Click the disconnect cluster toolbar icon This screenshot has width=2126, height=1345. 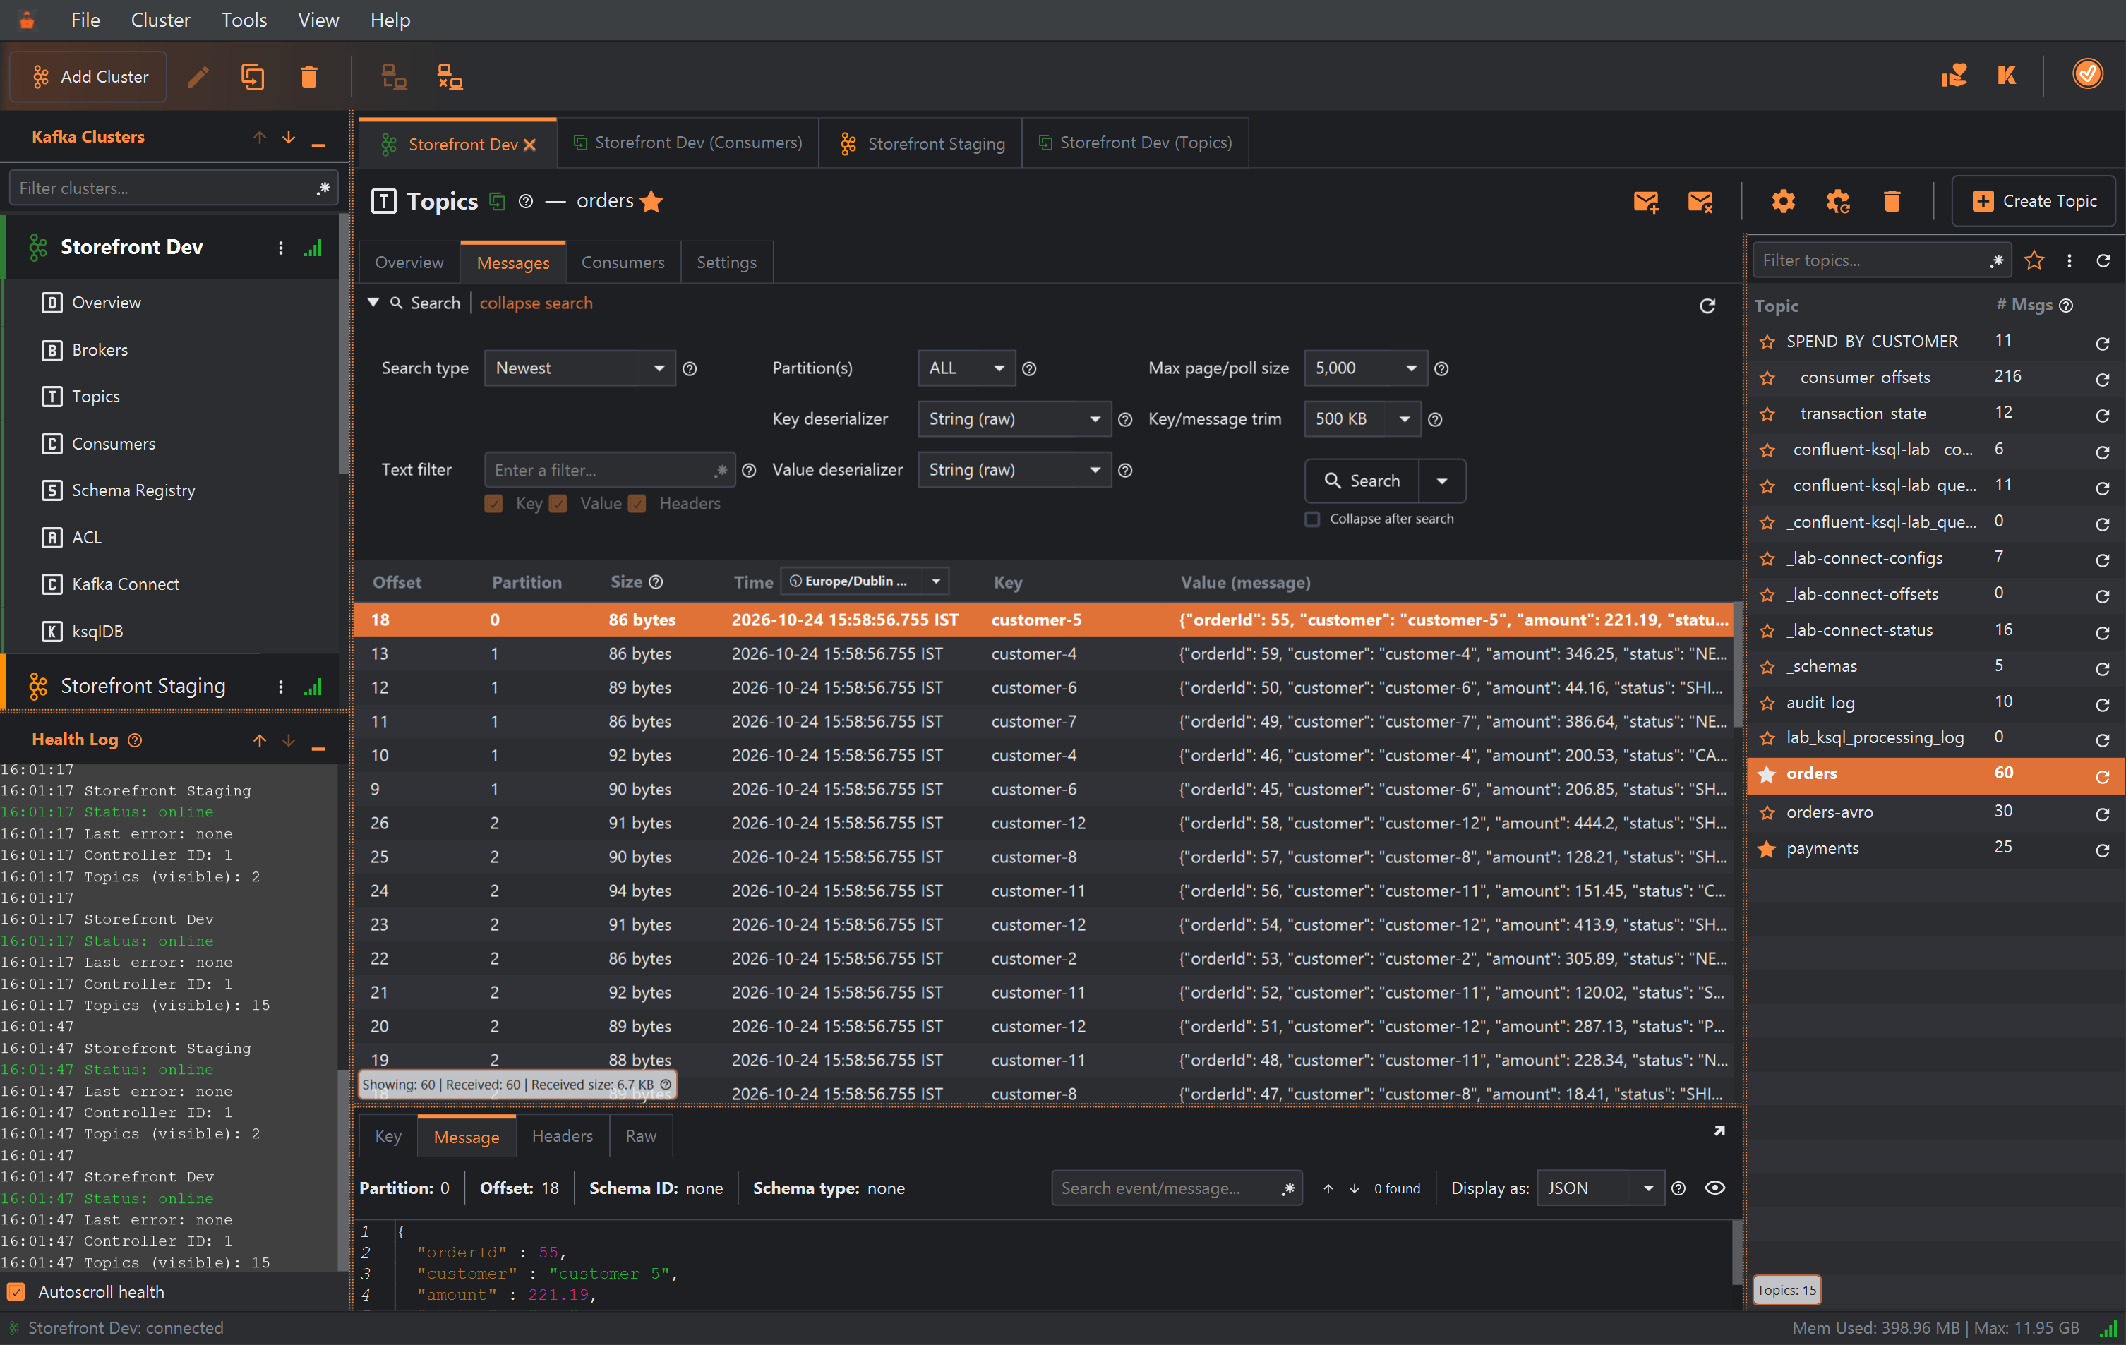point(450,77)
